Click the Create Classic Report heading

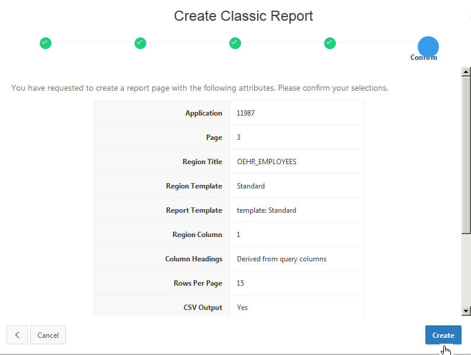(243, 16)
